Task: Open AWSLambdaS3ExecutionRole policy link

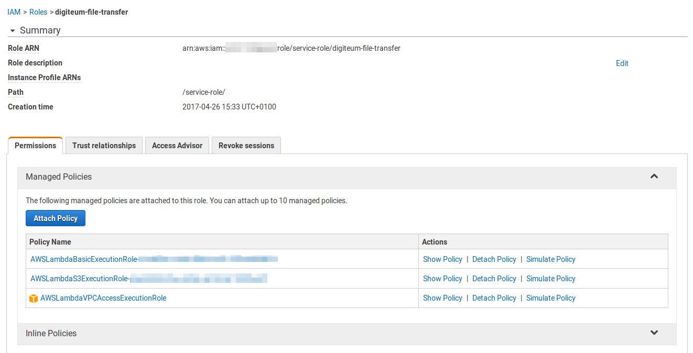Action: 80,279
